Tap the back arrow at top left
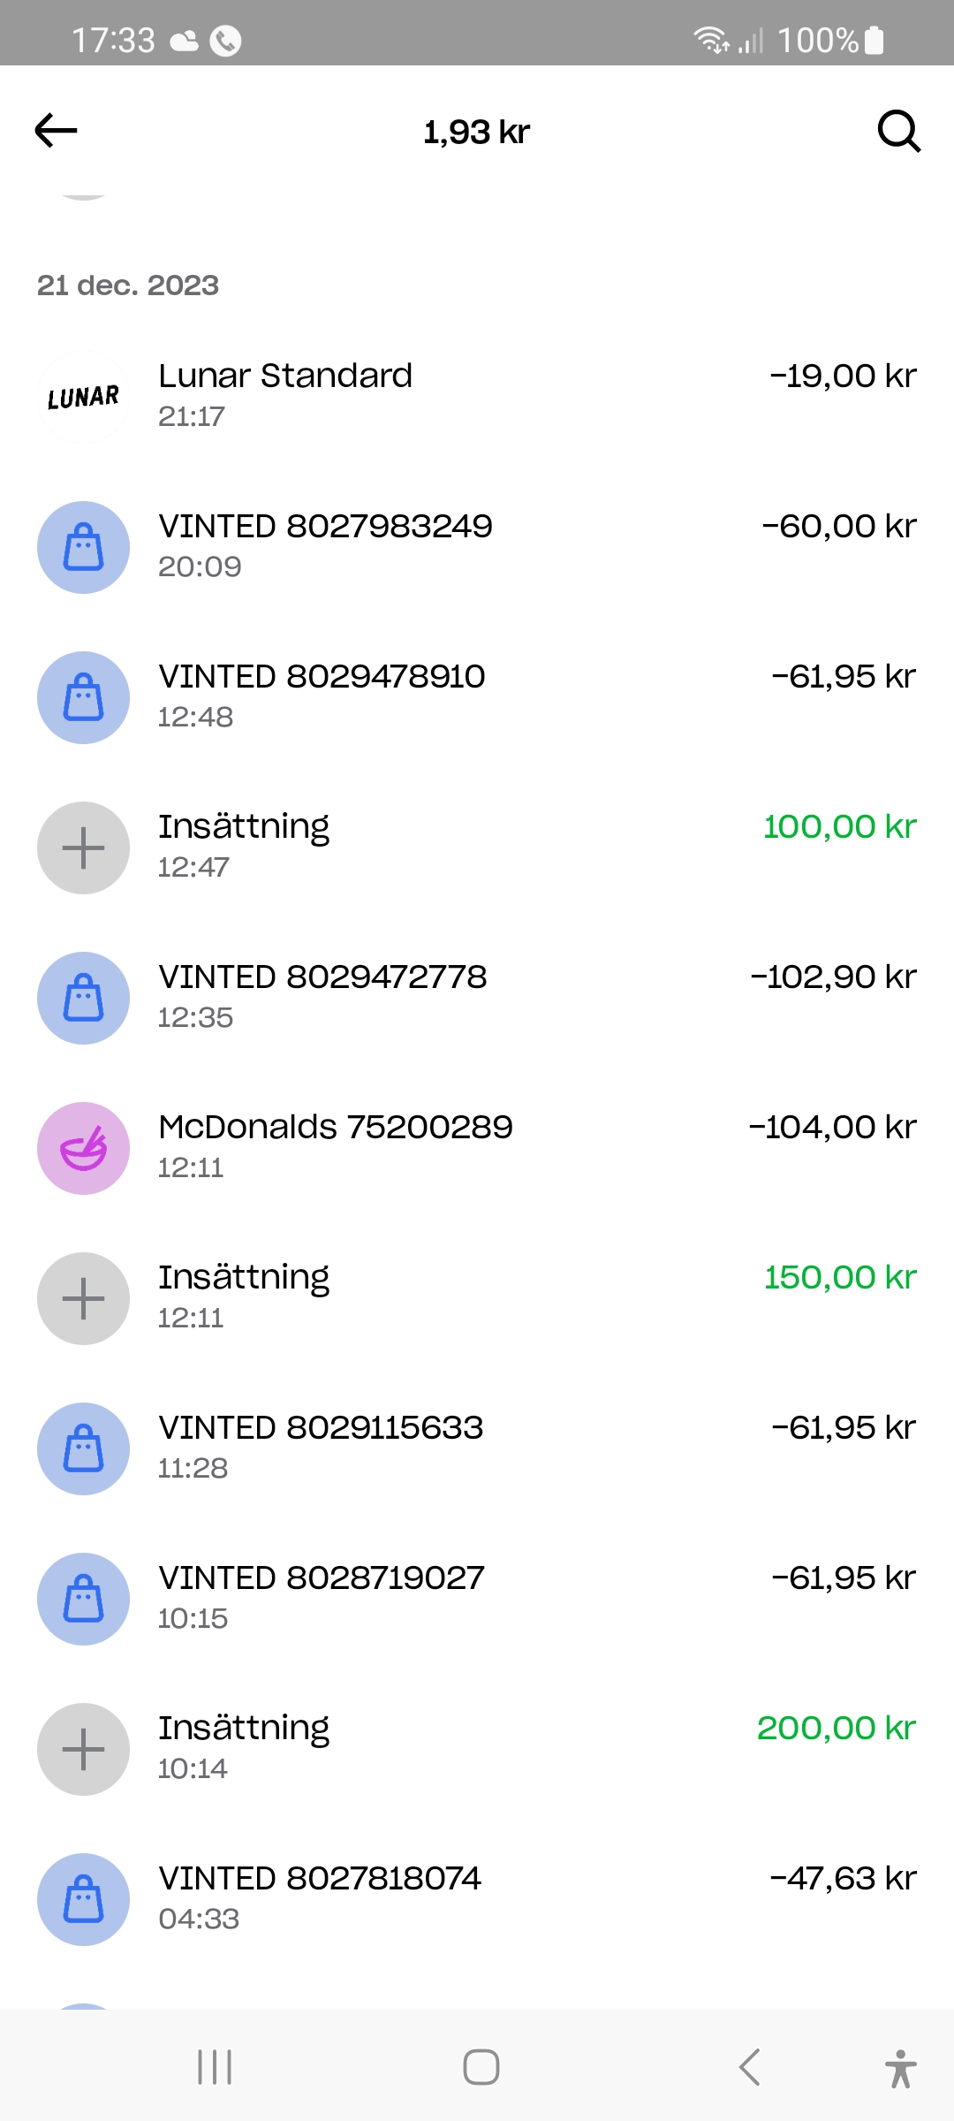The height and width of the screenshot is (2121, 954). coord(57,131)
